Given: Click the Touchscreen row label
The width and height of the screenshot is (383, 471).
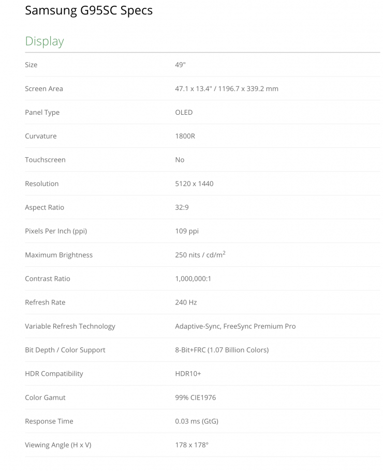Looking at the screenshot, I should (45, 160).
